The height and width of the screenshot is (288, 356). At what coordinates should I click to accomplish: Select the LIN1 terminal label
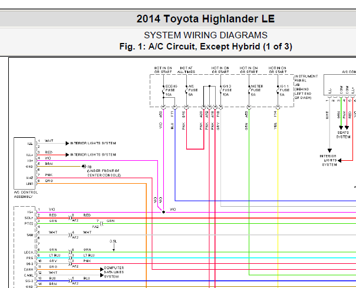pyautogui.click(x=29, y=184)
